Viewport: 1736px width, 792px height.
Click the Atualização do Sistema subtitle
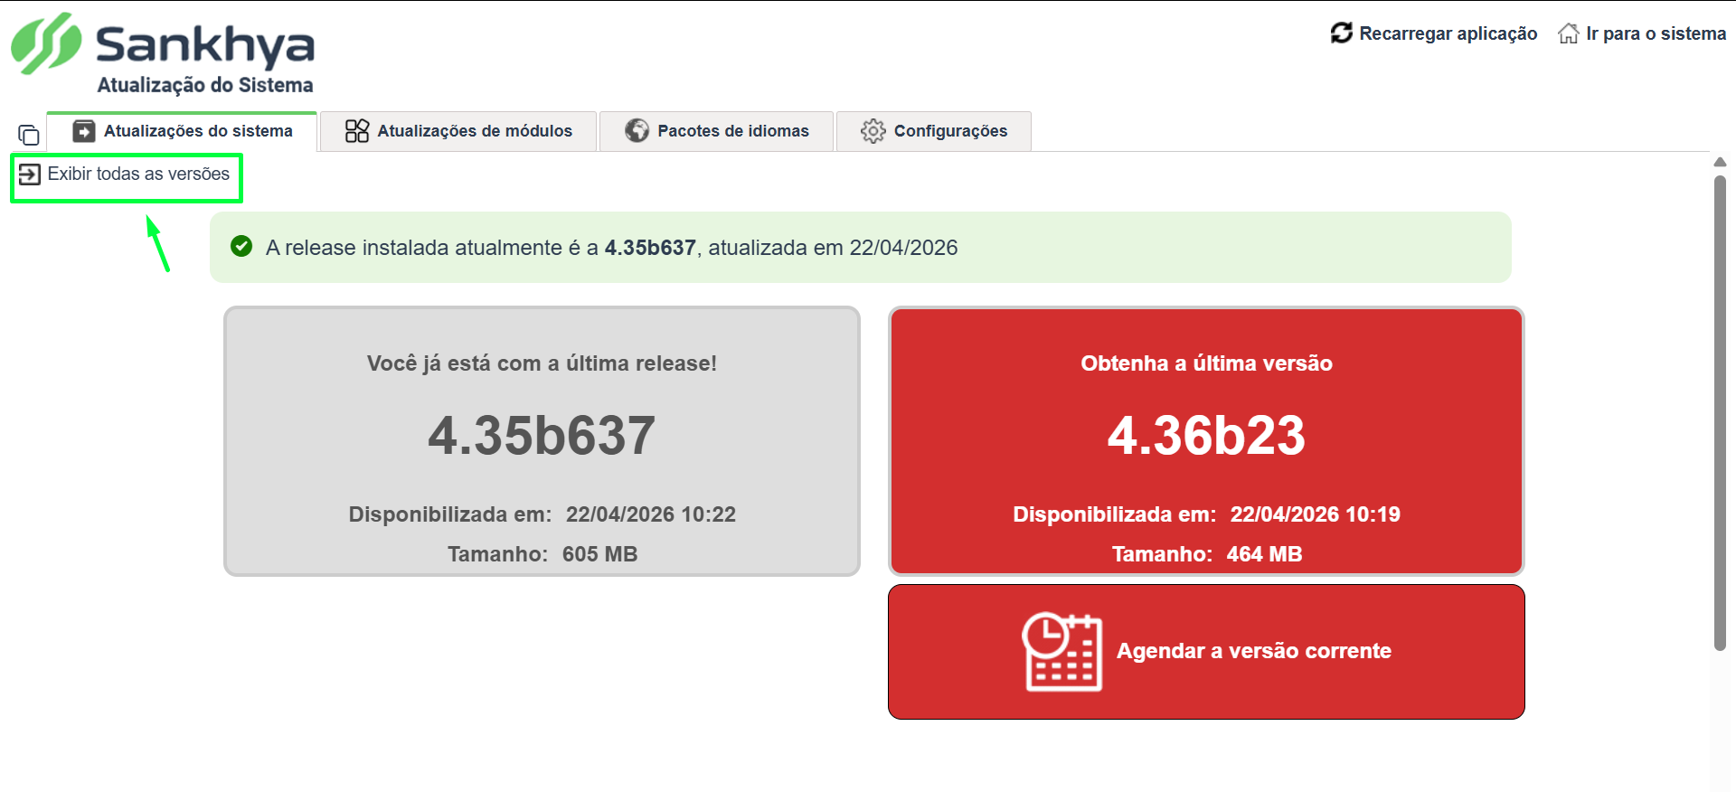pos(205,85)
